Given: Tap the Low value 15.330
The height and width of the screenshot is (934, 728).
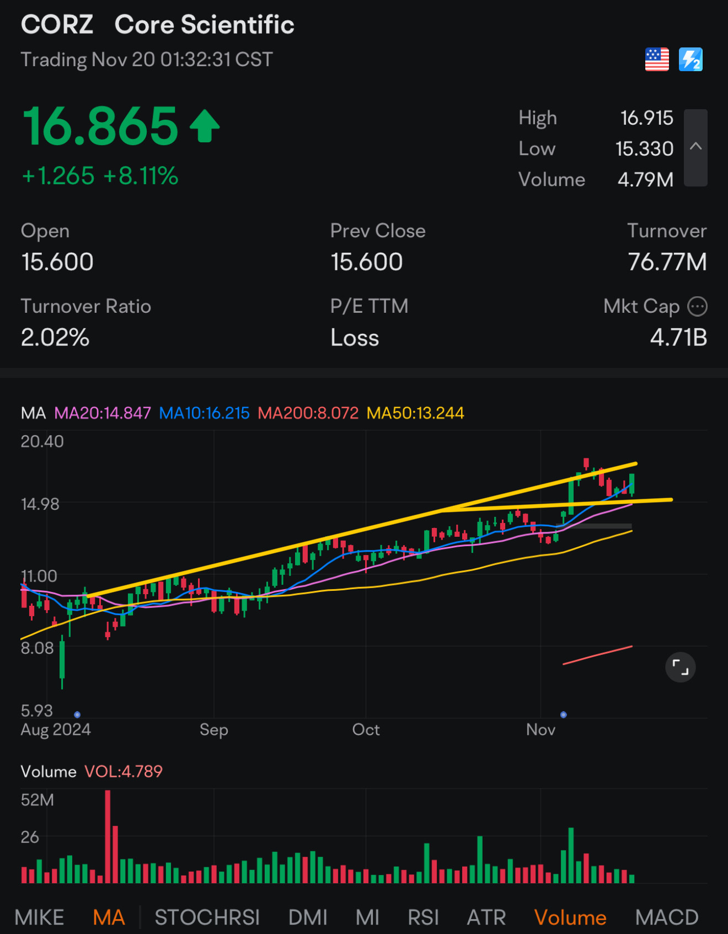Looking at the screenshot, I should coord(644,149).
